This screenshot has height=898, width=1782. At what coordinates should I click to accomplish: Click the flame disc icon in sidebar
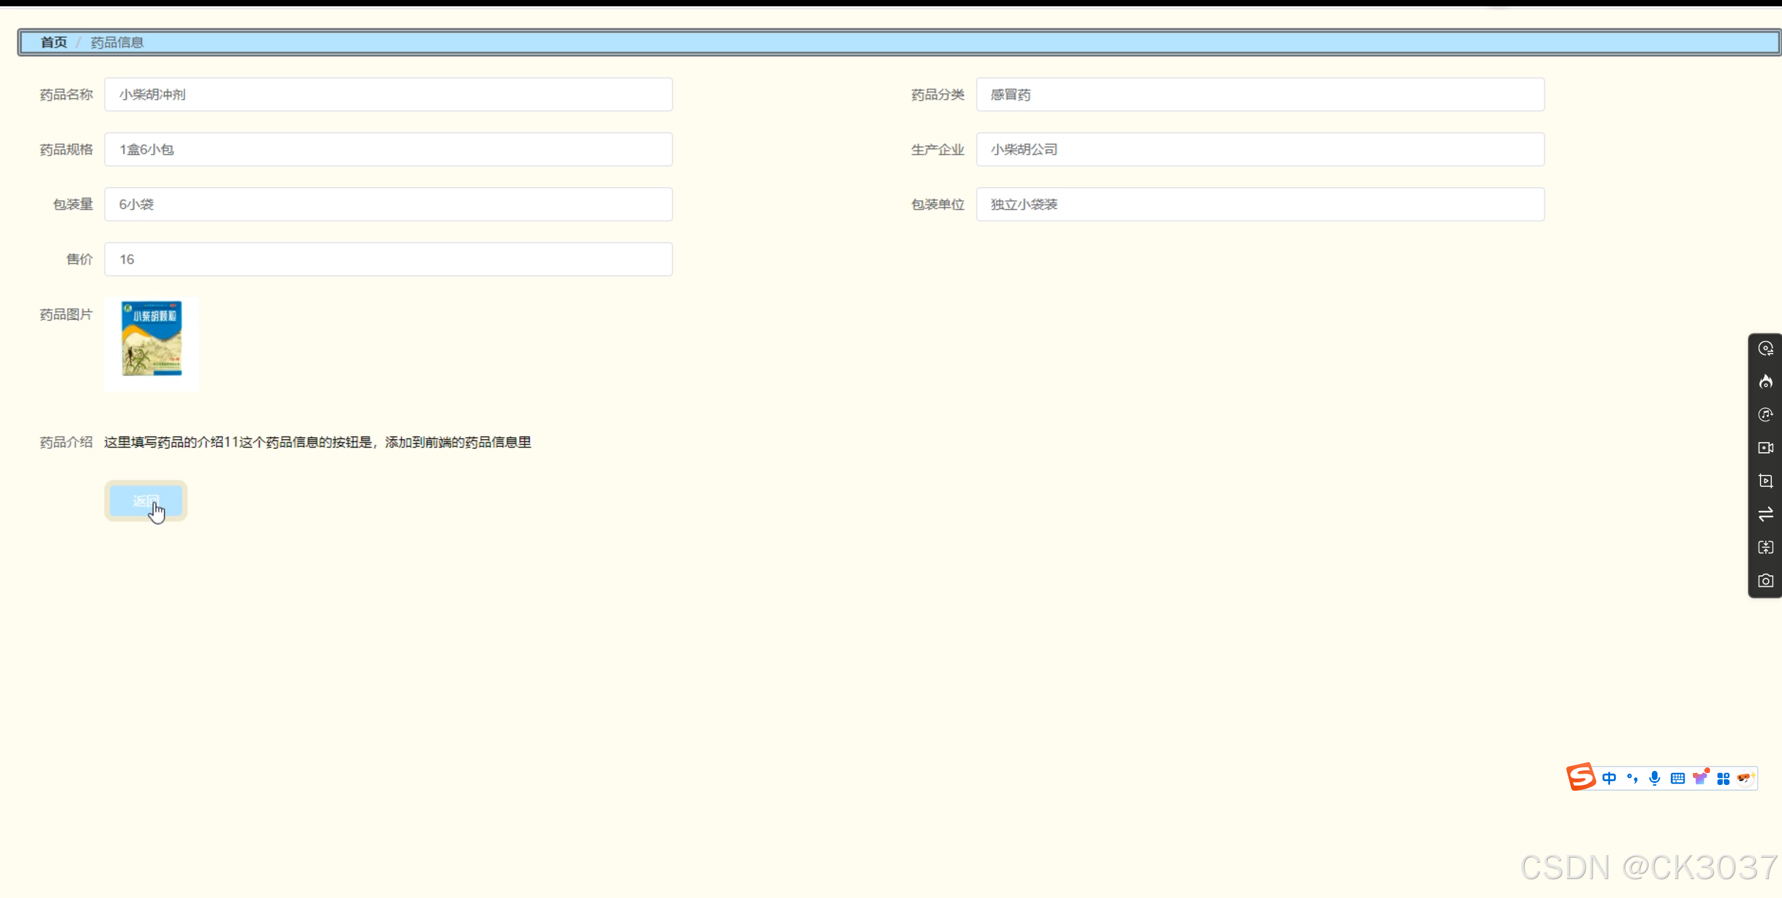[x=1766, y=381]
